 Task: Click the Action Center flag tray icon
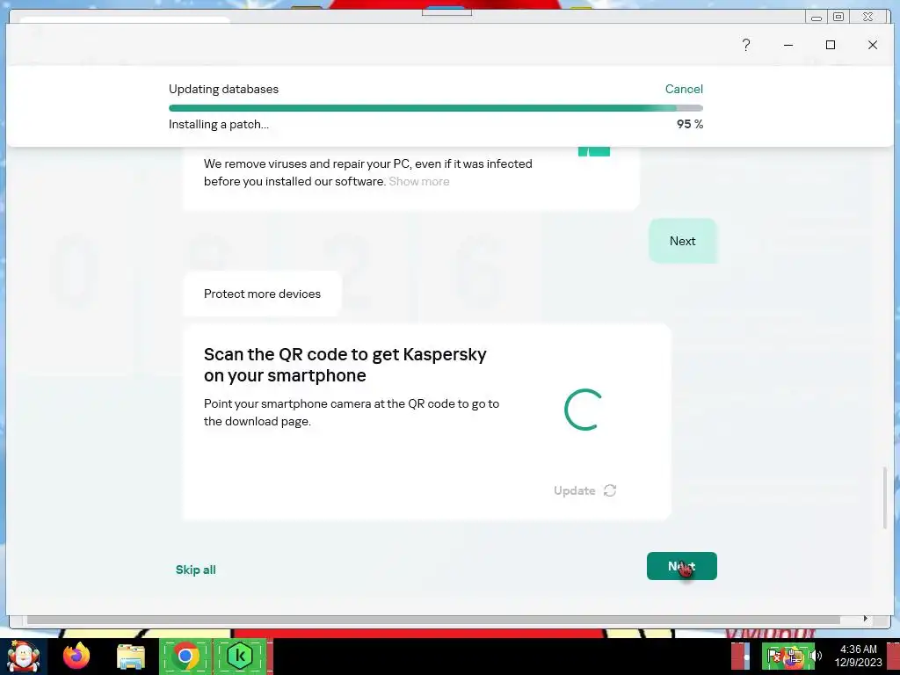point(773,656)
